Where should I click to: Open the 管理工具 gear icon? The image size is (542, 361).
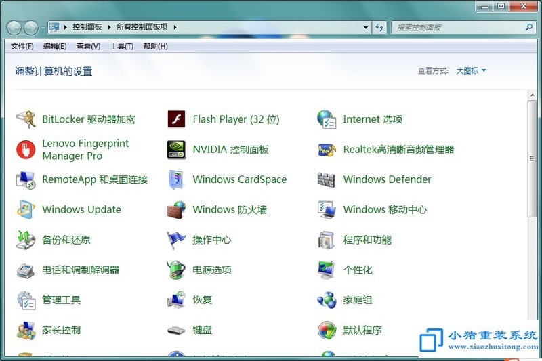(26, 300)
